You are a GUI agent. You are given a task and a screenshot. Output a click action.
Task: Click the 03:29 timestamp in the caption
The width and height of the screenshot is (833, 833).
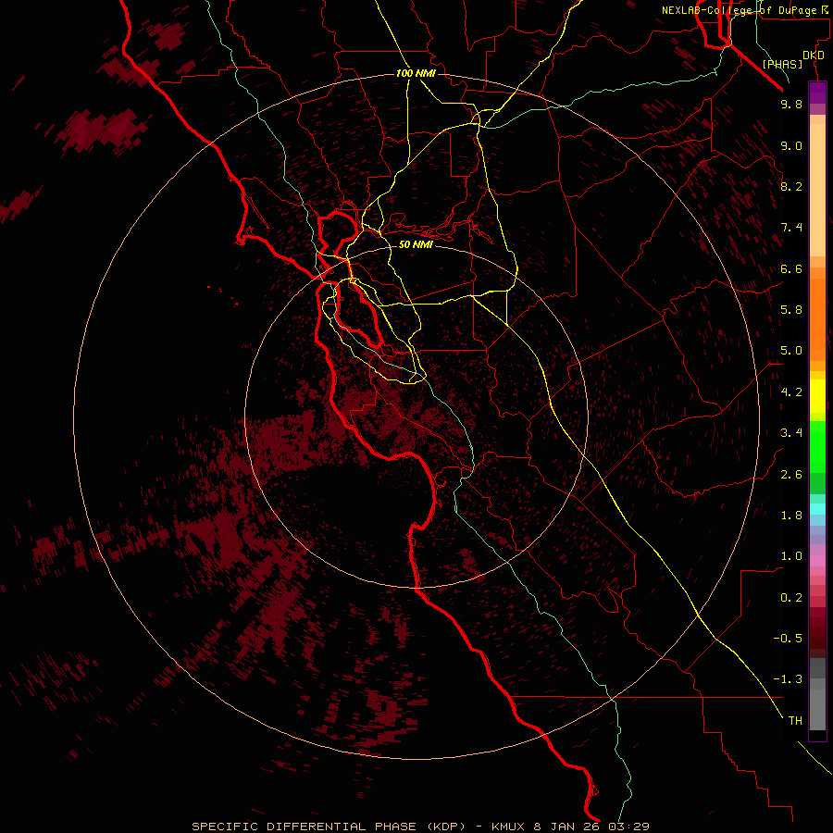(x=629, y=827)
